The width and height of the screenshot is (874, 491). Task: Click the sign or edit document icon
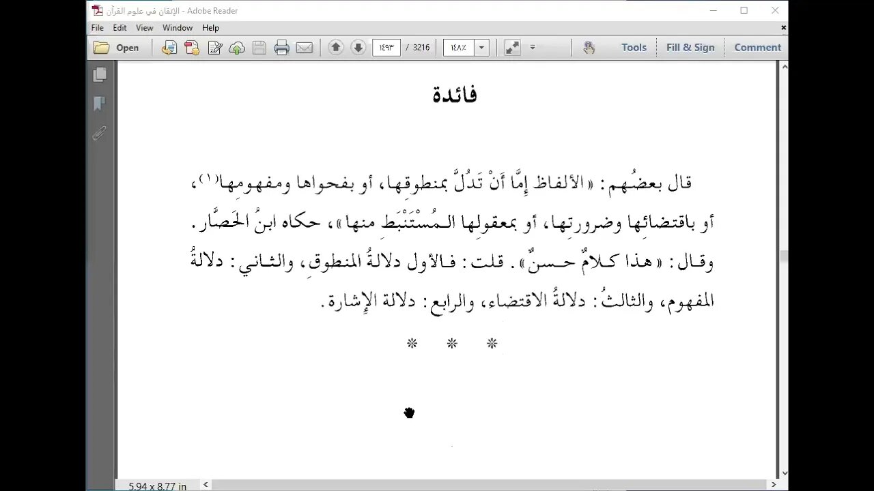pos(215,48)
